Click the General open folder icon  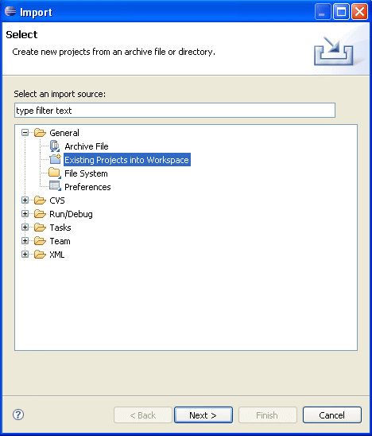pyautogui.click(x=40, y=133)
